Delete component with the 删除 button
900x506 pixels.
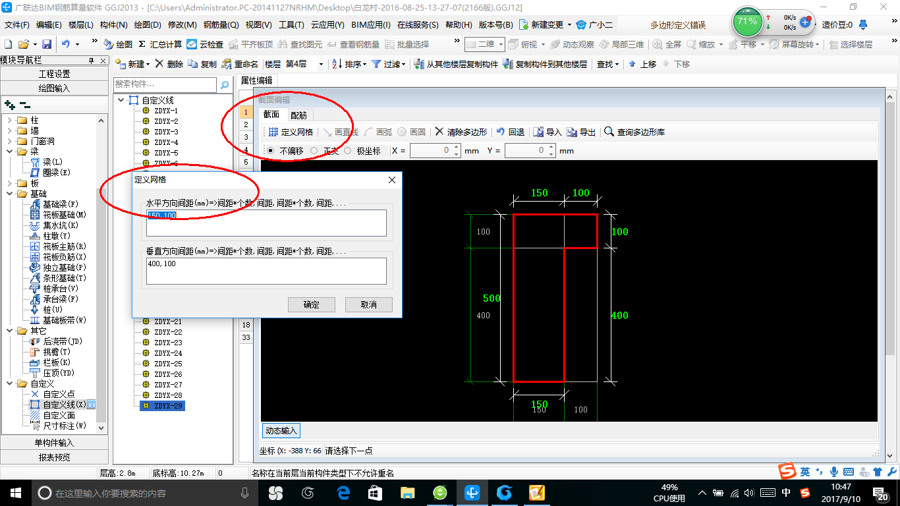(x=170, y=64)
